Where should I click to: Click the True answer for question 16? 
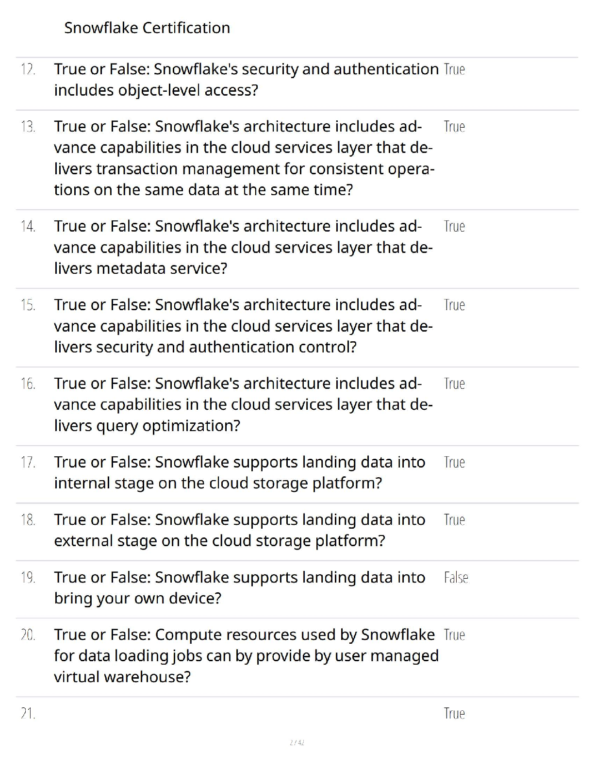tap(454, 384)
